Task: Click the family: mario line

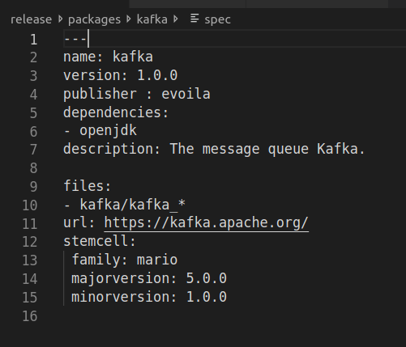Action: [124, 260]
